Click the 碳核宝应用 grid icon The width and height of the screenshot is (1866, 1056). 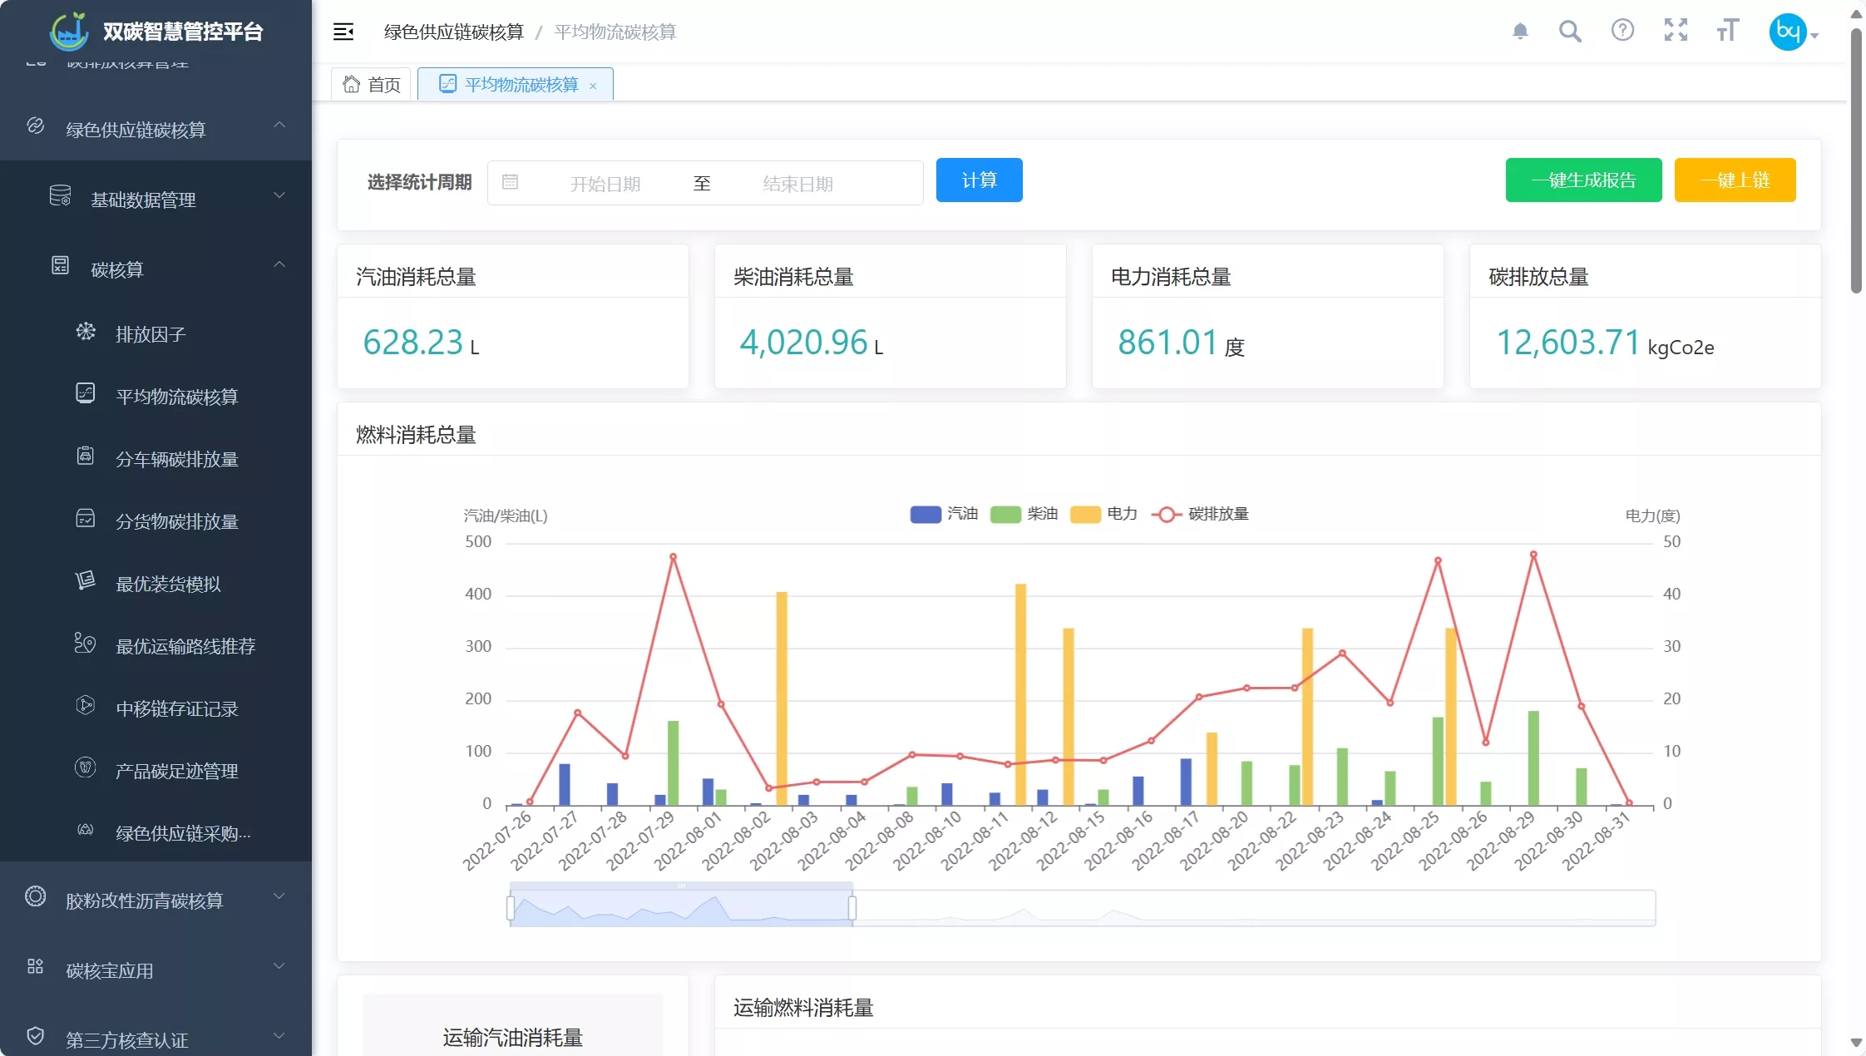[35, 966]
